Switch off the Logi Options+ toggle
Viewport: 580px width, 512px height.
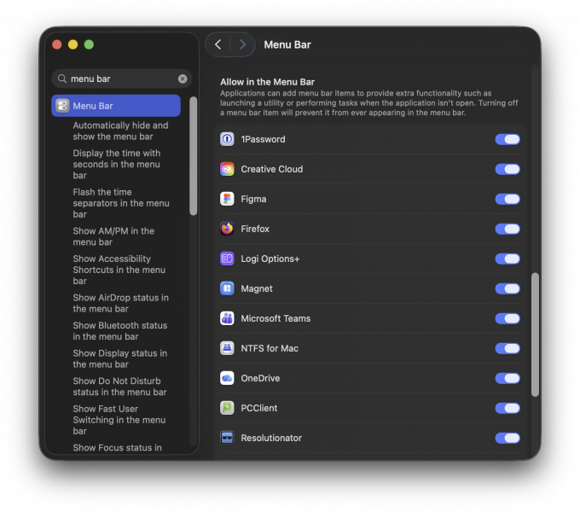(x=507, y=259)
